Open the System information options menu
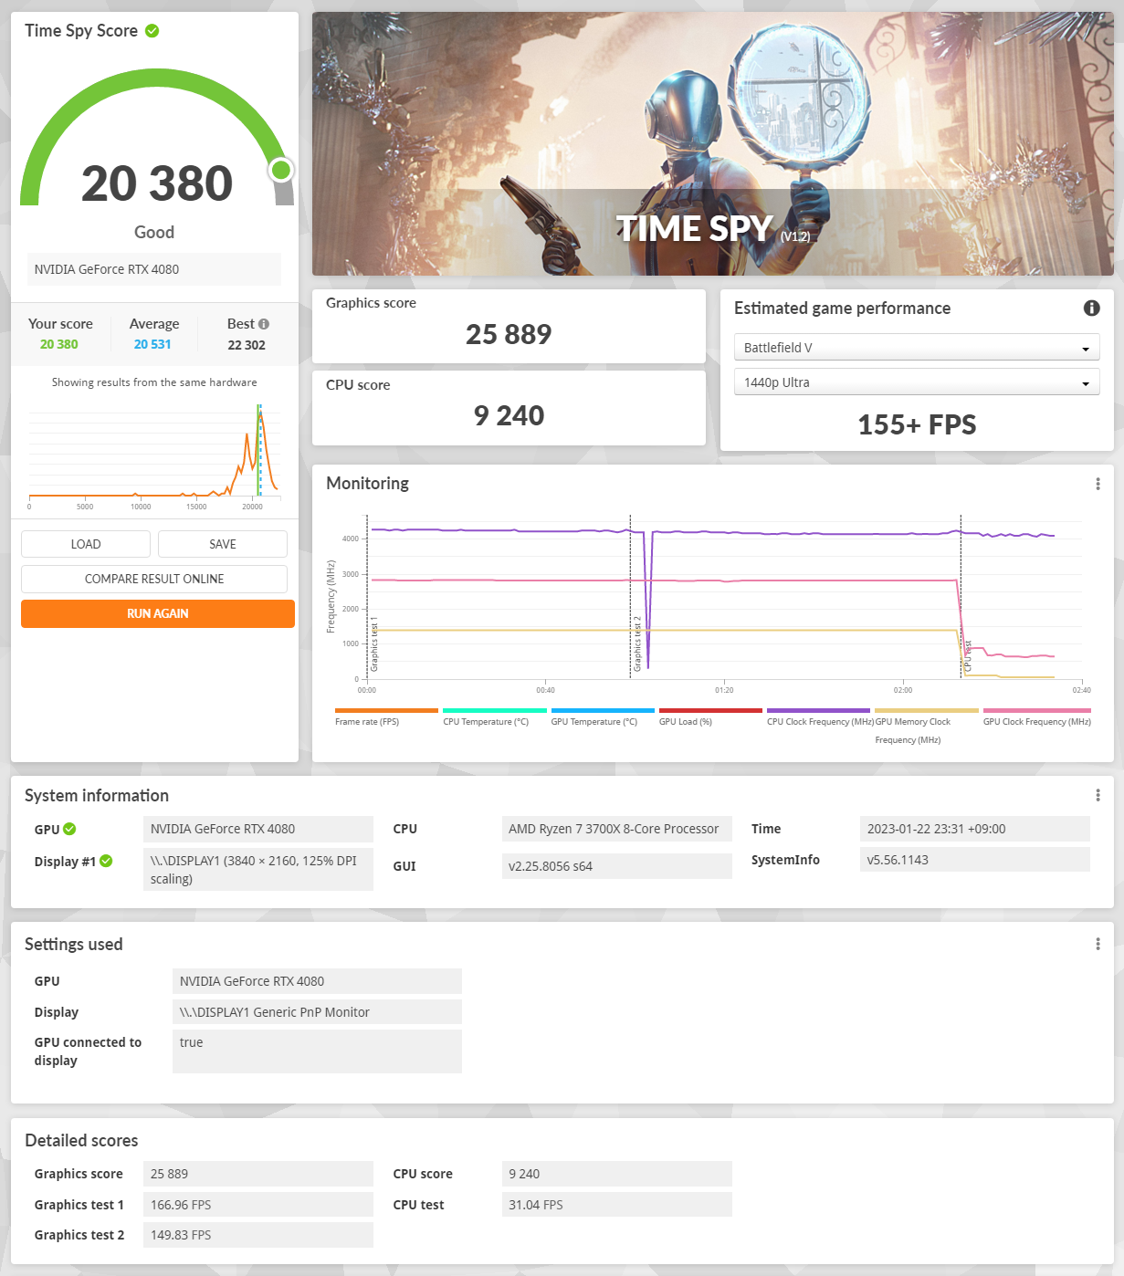The image size is (1124, 1276). tap(1098, 796)
